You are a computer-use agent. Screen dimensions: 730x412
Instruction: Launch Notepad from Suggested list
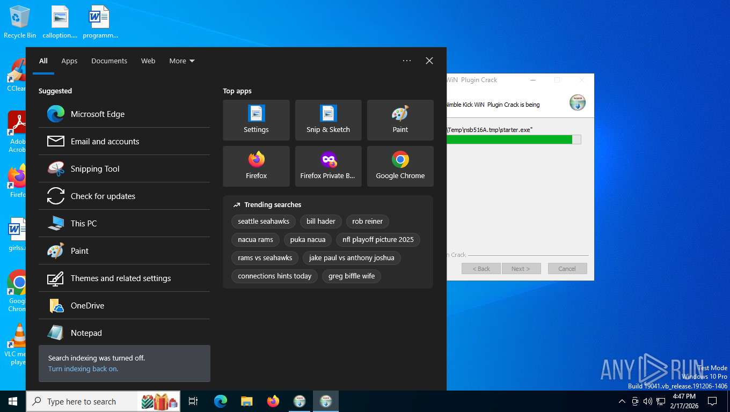pyautogui.click(x=124, y=333)
